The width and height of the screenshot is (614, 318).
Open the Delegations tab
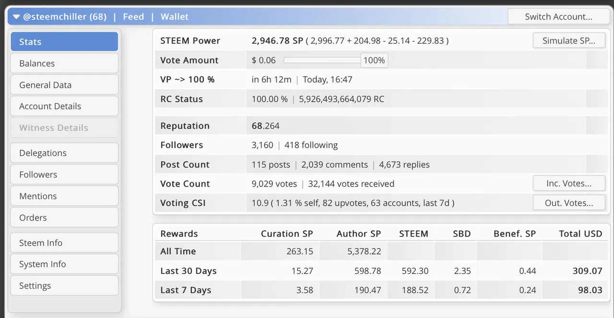click(64, 153)
